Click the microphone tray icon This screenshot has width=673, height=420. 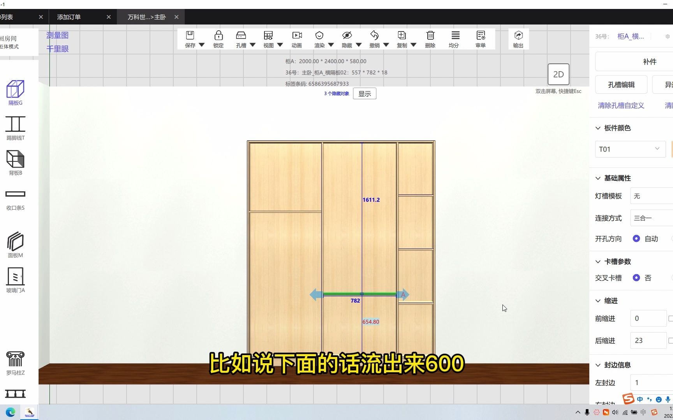(587, 412)
